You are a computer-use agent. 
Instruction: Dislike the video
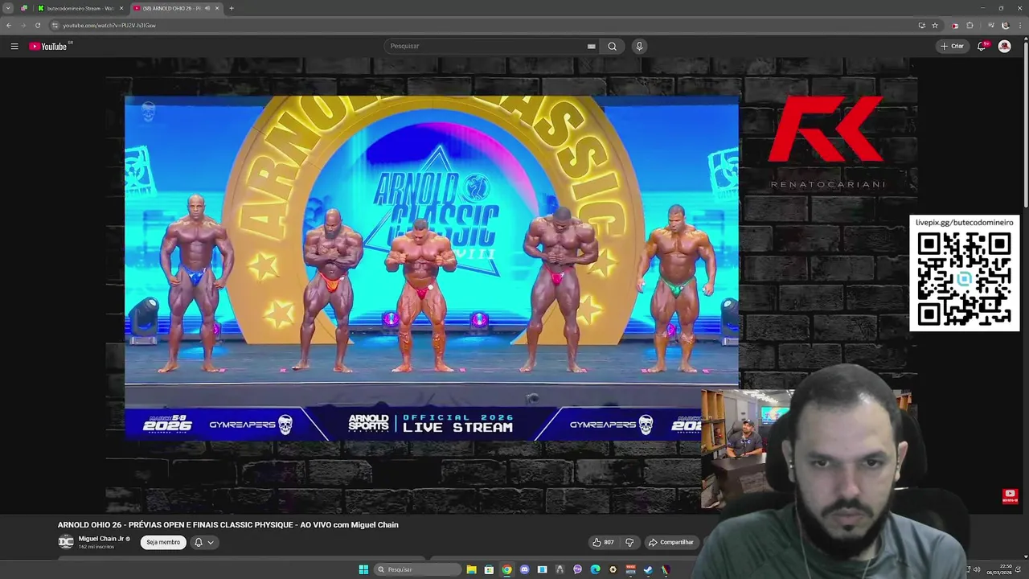(x=629, y=542)
